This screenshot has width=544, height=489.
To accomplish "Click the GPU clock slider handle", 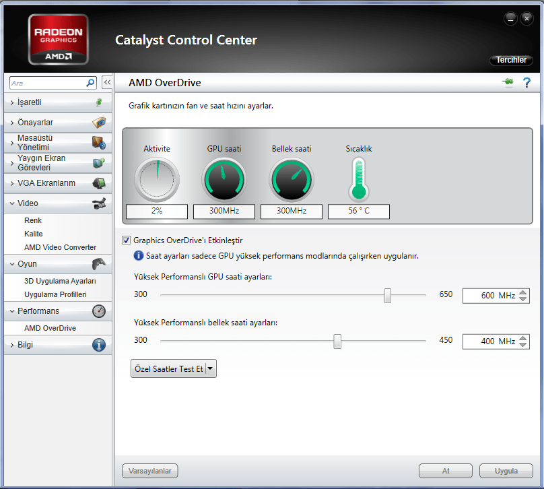I will pos(387,295).
